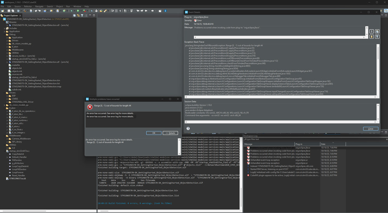Screen dimensions: 388x213
Task: Clear the Workspace Log filter text X
Action: coord(387,139)
